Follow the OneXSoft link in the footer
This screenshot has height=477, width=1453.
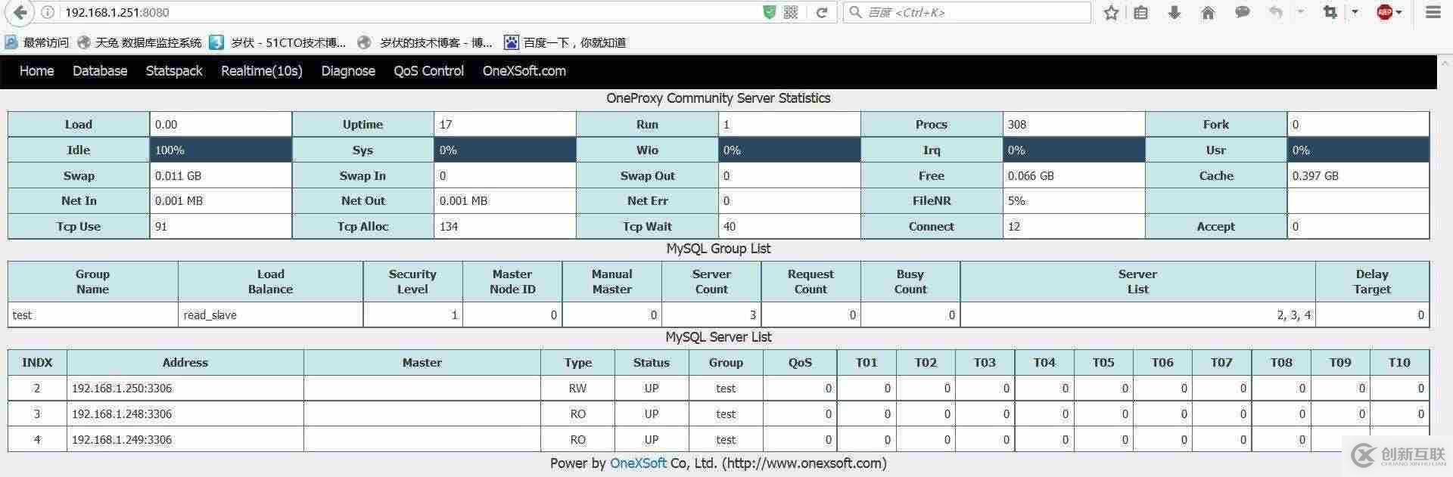(638, 463)
